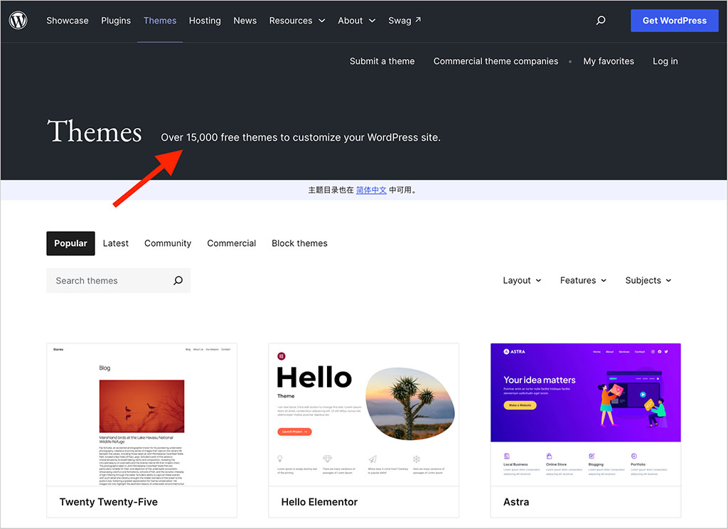
Task: Click the Astra theme title
Action: click(516, 502)
